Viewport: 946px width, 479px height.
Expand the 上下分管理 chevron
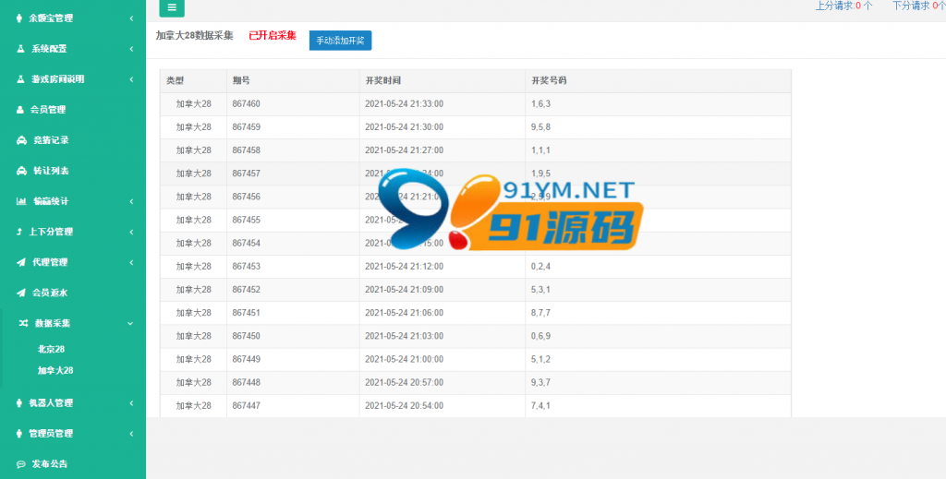tap(131, 232)
